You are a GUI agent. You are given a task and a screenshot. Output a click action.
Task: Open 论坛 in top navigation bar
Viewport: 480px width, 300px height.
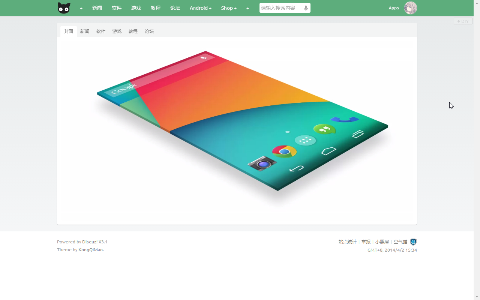175,8
